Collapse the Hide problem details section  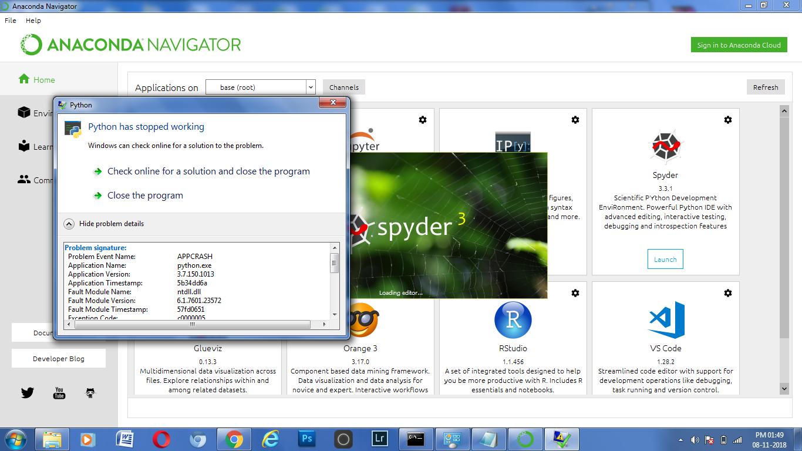tap(69, 224)
